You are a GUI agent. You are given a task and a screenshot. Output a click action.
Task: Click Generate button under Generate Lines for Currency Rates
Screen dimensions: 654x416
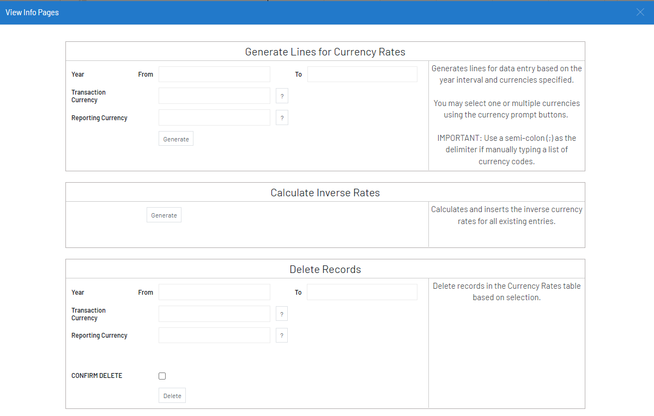tap(176, 139)
